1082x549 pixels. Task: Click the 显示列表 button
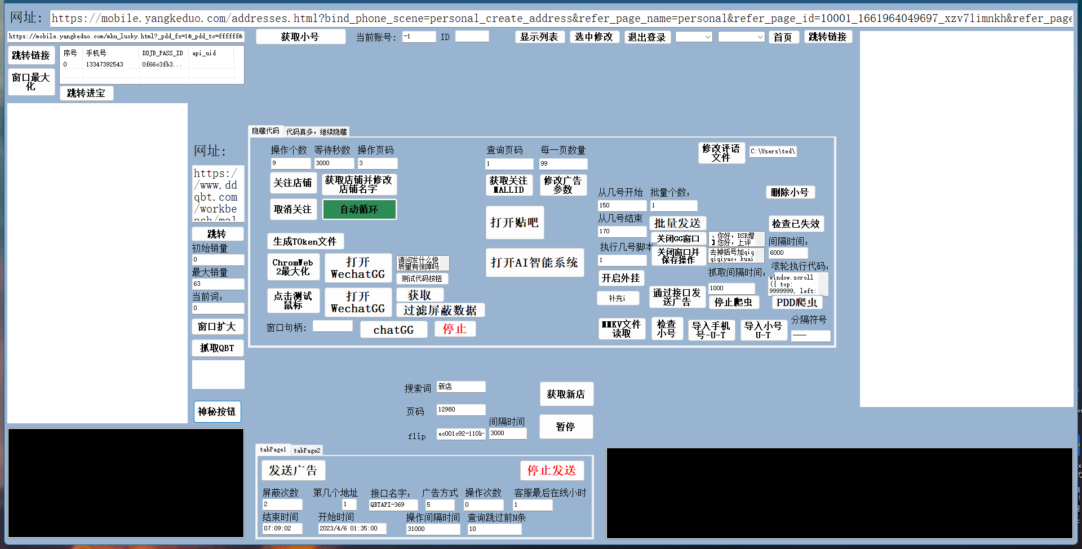539,37
